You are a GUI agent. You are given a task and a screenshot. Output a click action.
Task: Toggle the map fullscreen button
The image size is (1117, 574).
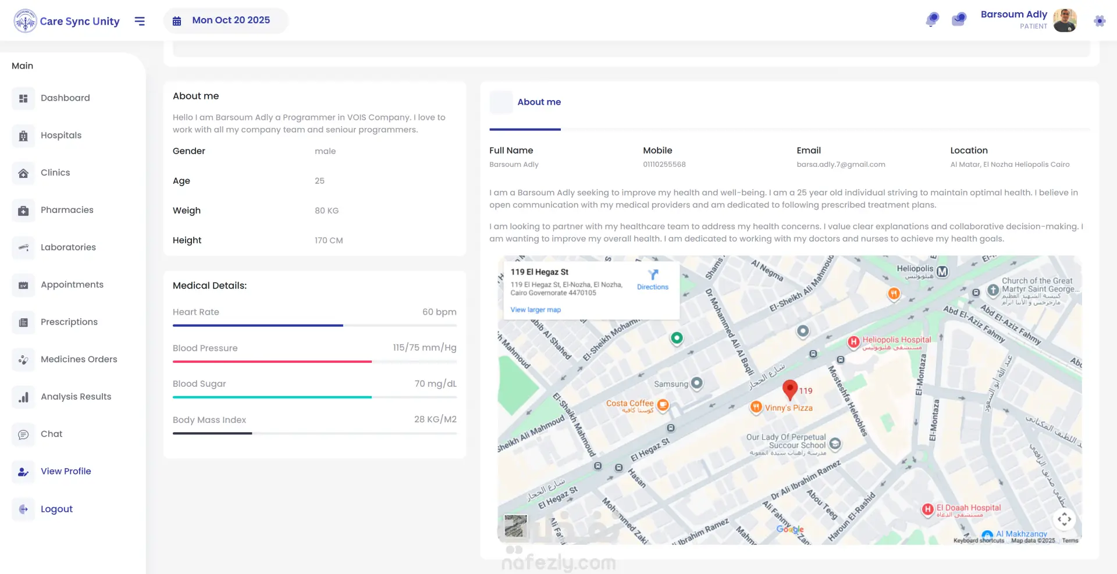pos(1064,519)
